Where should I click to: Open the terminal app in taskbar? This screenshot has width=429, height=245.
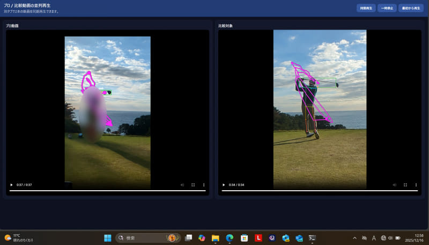(x=312, y=238)
